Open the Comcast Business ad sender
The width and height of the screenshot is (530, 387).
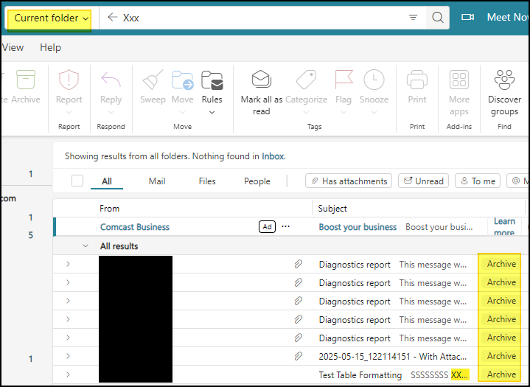pos(135,227)
